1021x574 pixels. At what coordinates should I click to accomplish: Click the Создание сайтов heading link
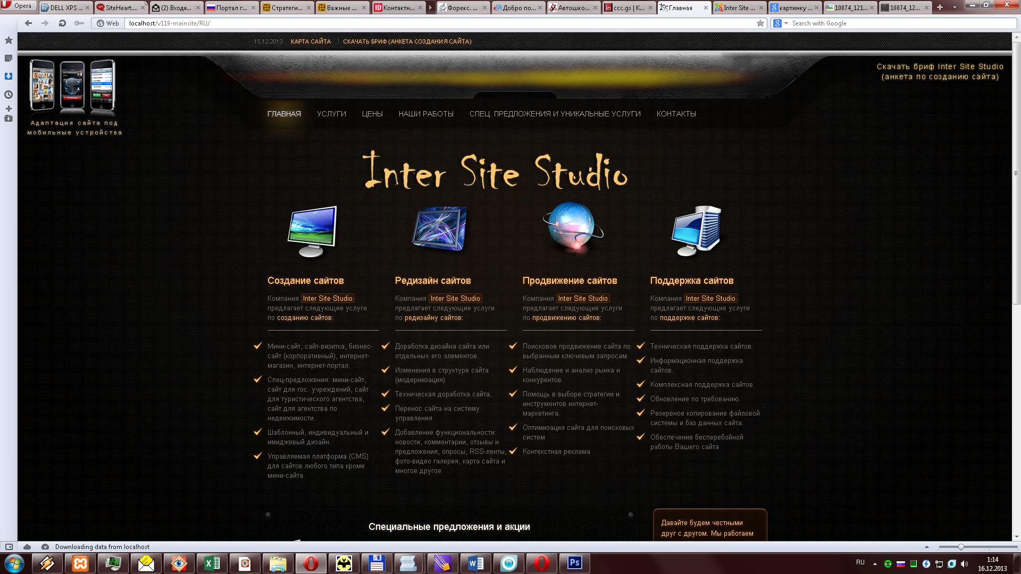coord(305,281)
